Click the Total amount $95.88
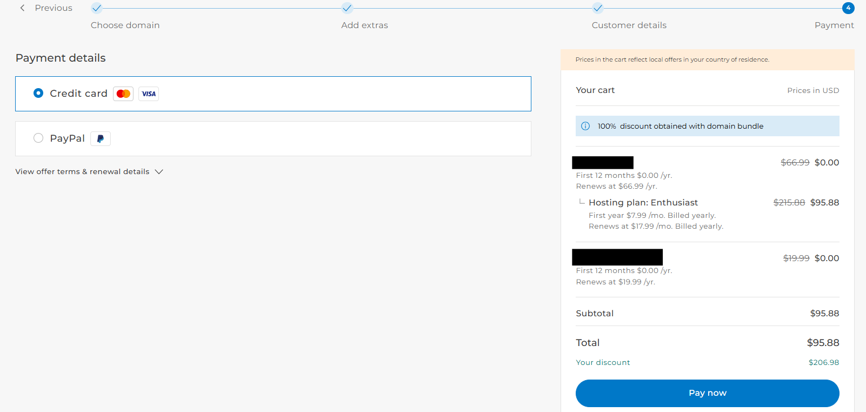The width and height of the screenshot is (866, 412). click(x=823, y=343)
